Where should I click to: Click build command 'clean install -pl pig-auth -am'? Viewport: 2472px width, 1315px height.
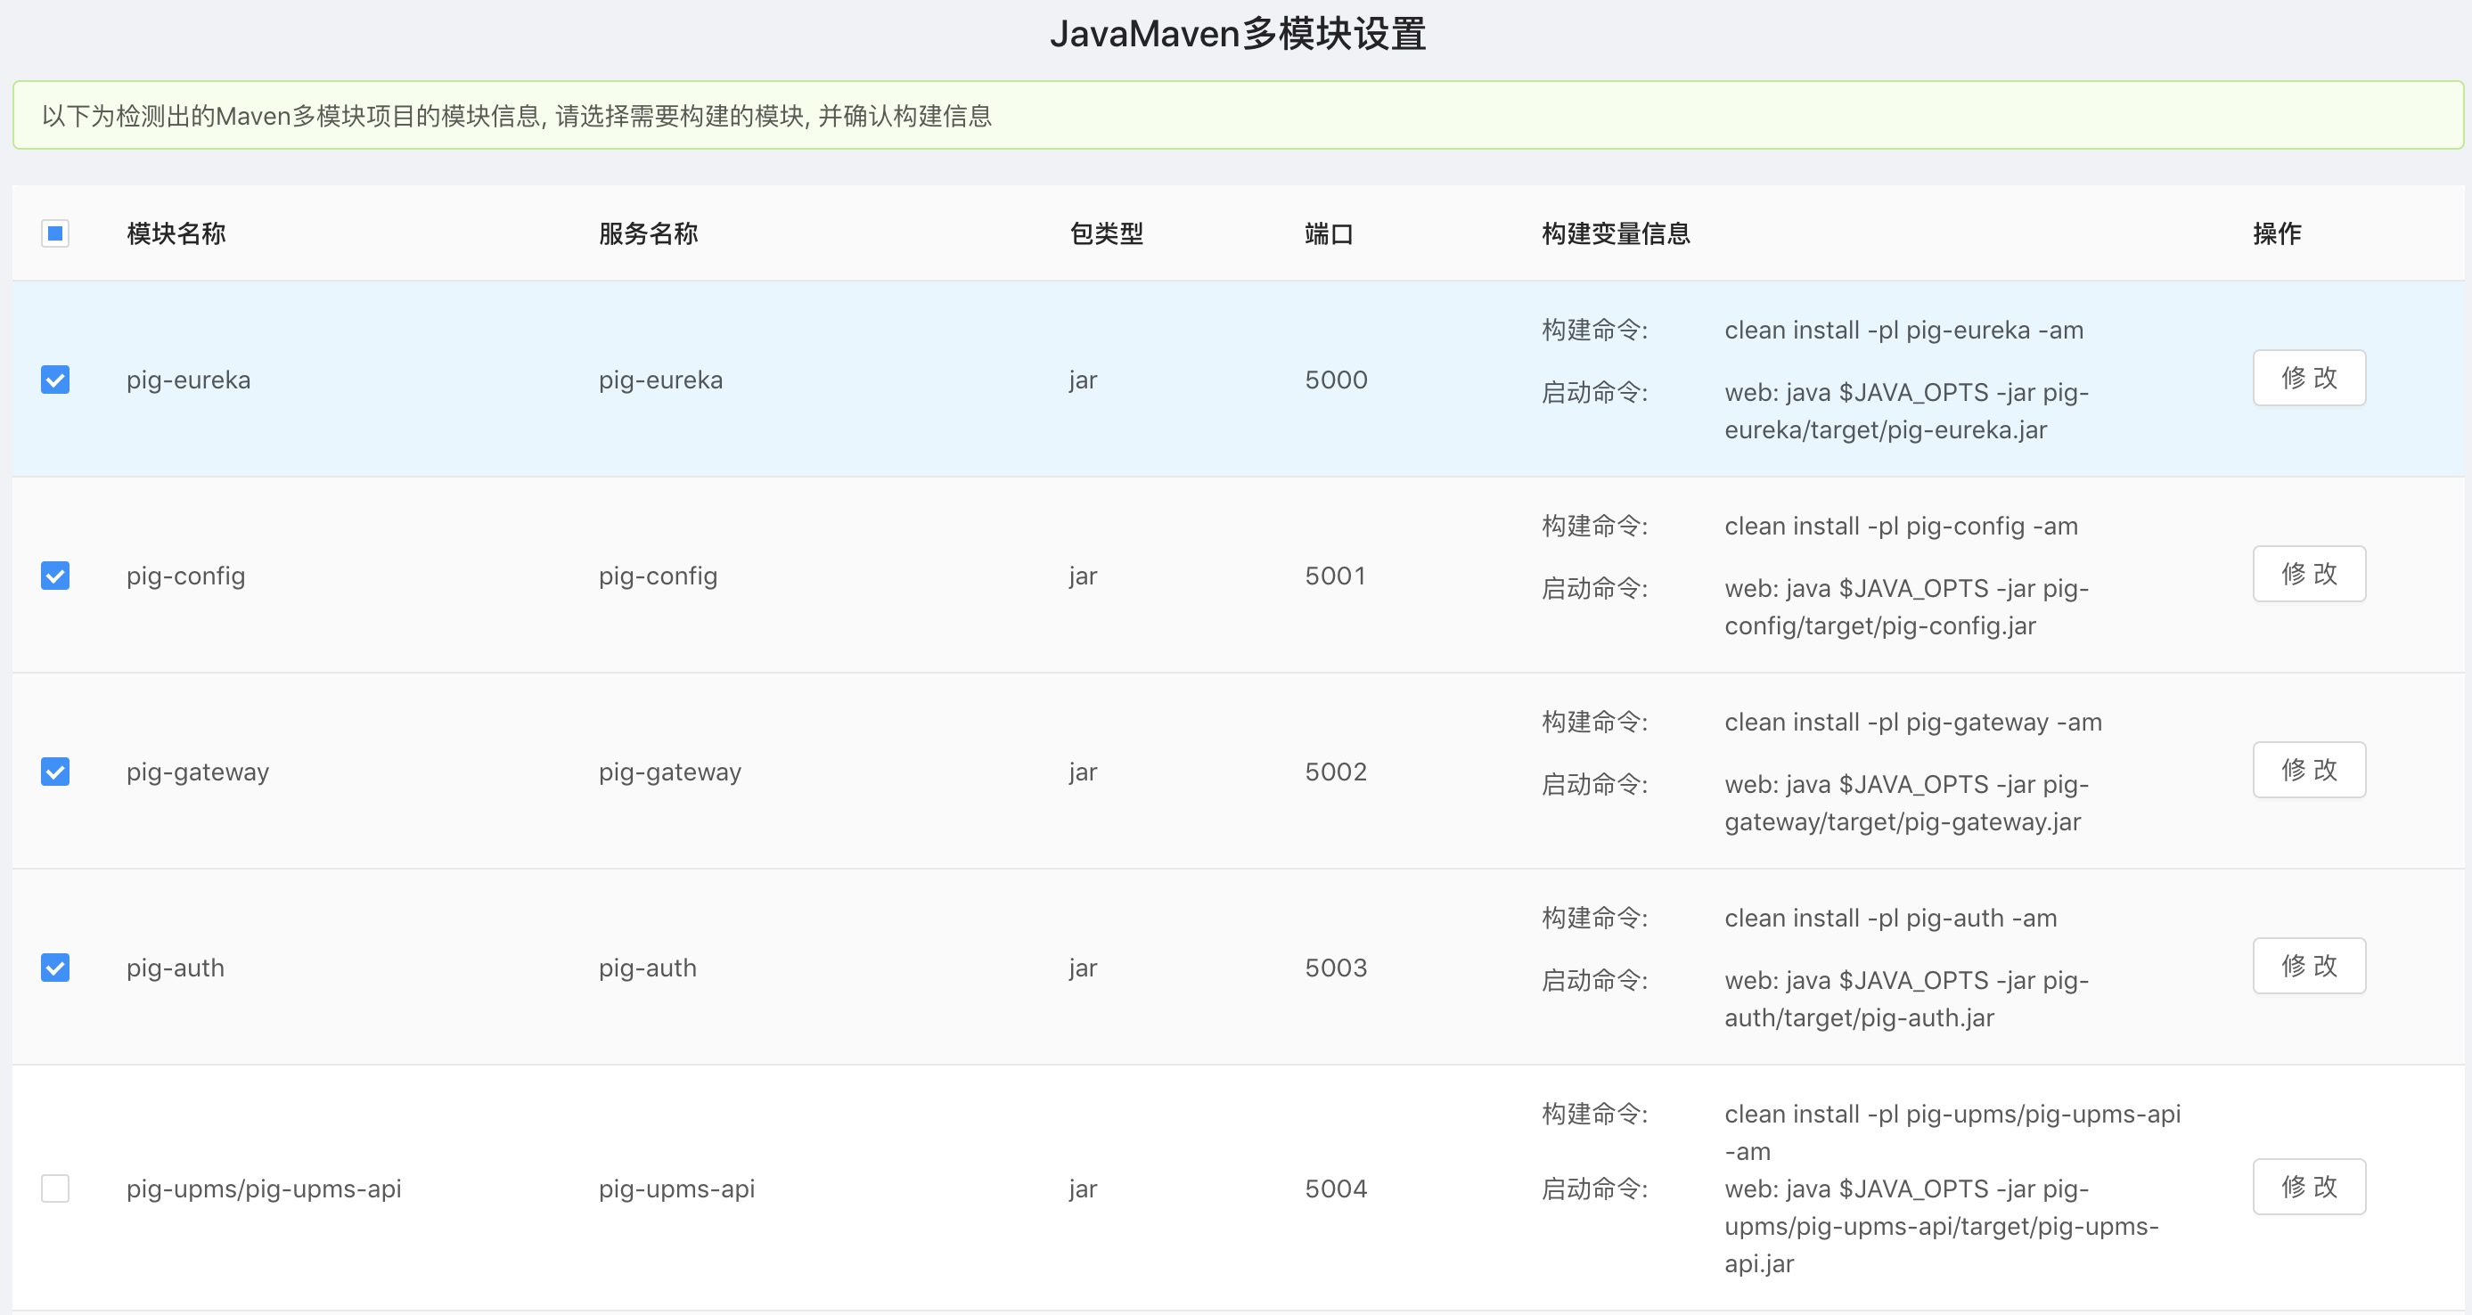click(x=1890, y=919)
